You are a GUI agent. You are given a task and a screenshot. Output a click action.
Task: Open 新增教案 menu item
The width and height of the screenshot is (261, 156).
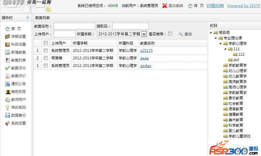tap(19, 52)
